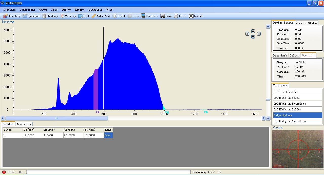Open the Conditions menu
Viewport: 324px width, 175px height.
27,10
